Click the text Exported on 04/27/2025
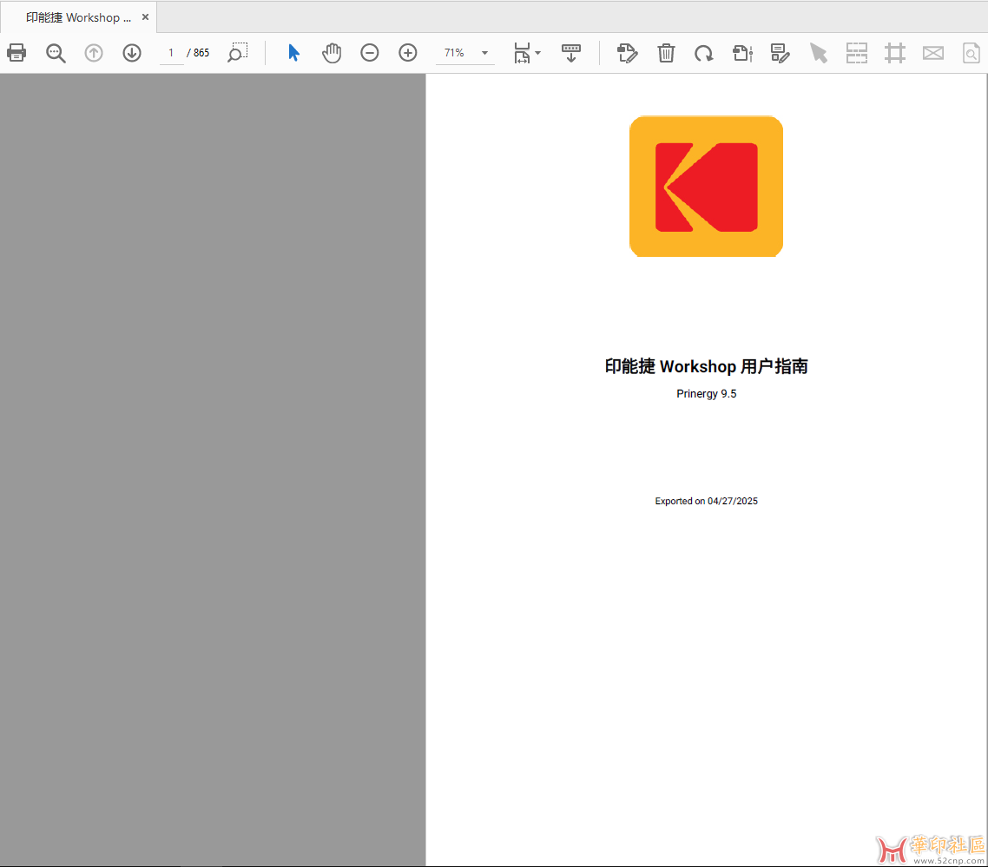Image resolution: width=988 pixels, height=867 pixels. 707,501
